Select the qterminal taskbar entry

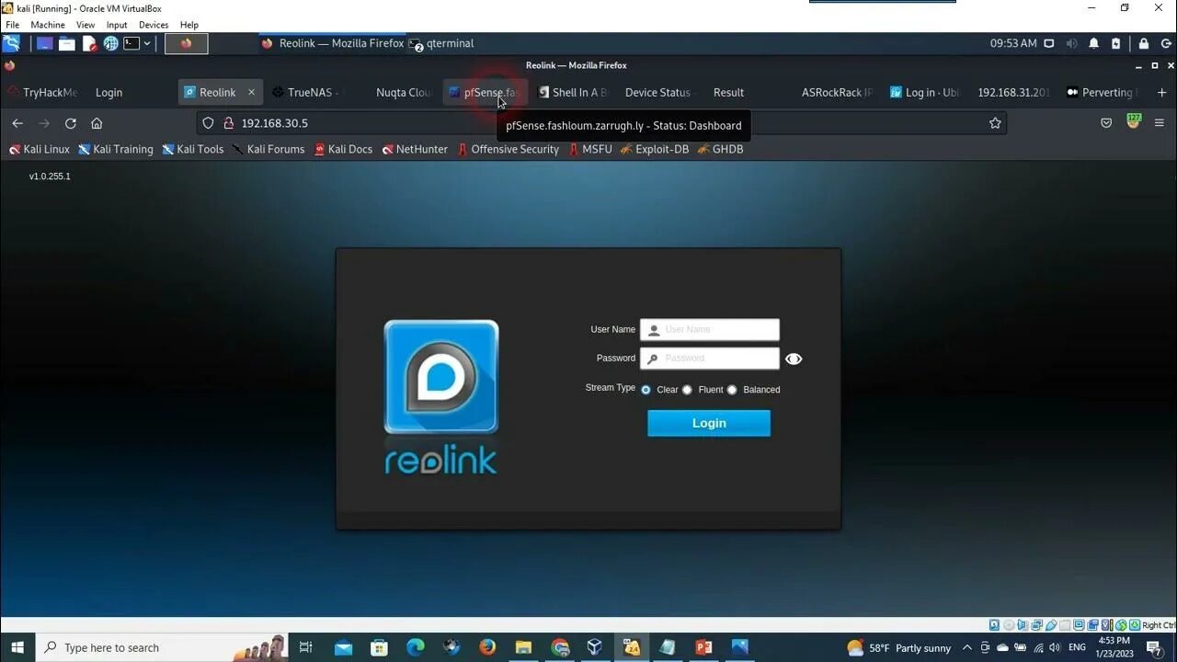(x=441, y=43)
